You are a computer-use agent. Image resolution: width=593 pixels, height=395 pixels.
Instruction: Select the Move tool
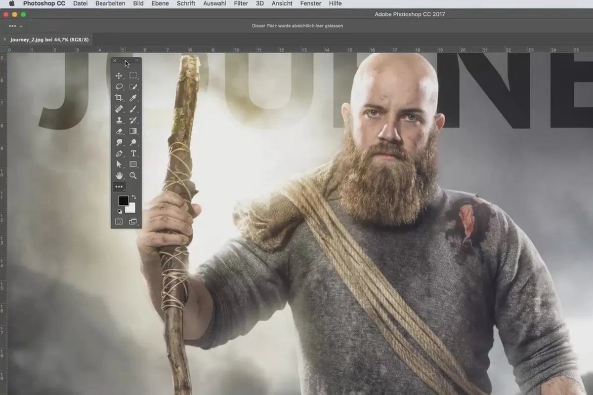[x=119, y=76]
